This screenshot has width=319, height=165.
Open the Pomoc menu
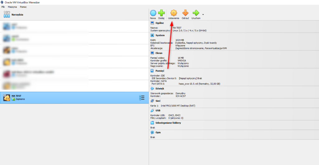(23, 7)
